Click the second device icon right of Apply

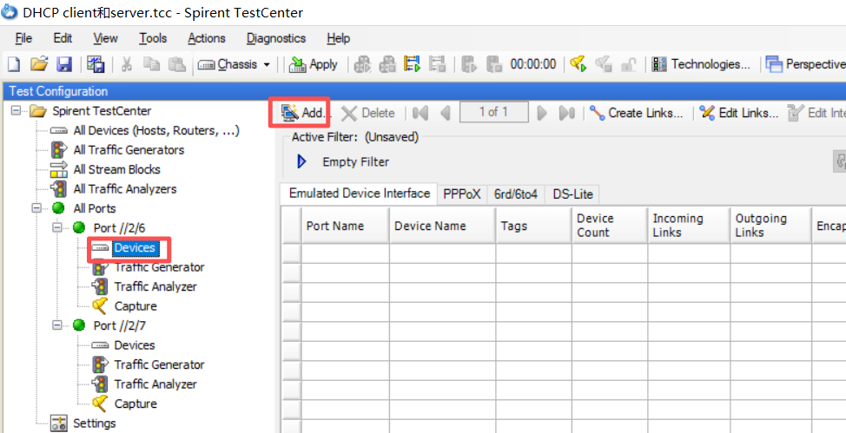387,65
